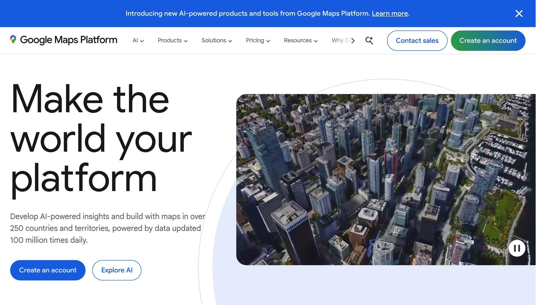Click the hero Create an account button
The height and width of the screenshot is (305, 542).
(48, 270)
